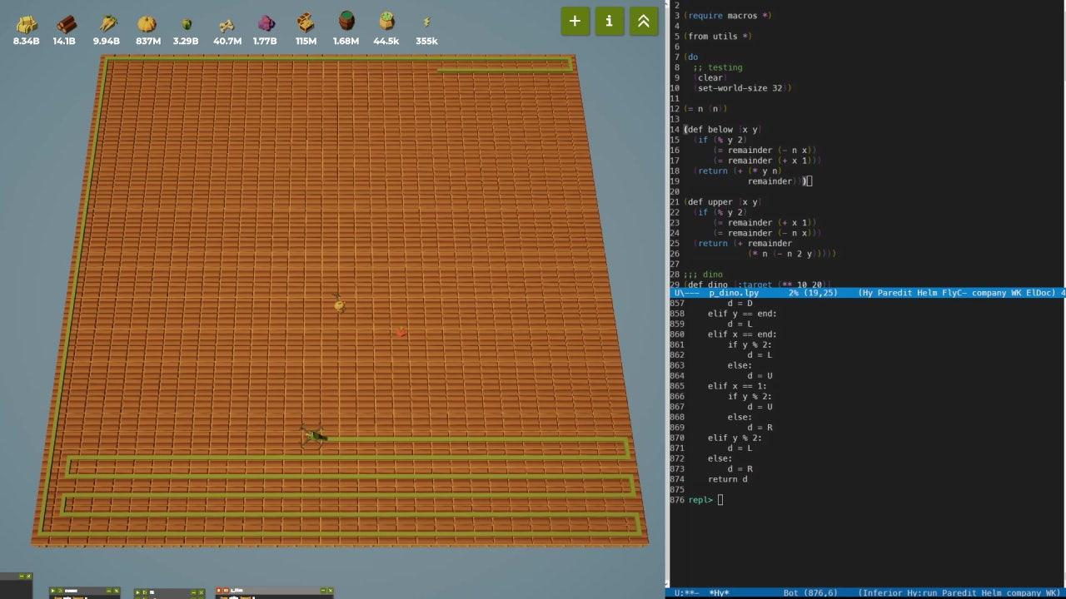The height and width of the screenshot is (599, 1066).
Task: Click the carrot resource icon
Action: [107, 24]
